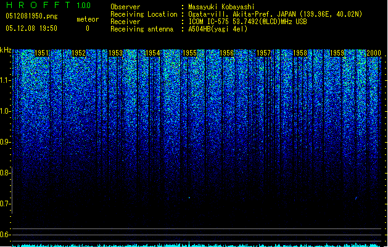Viewport: 388px width, 247px height.
Task: Click the Observer label
Action: click(125, 7)
